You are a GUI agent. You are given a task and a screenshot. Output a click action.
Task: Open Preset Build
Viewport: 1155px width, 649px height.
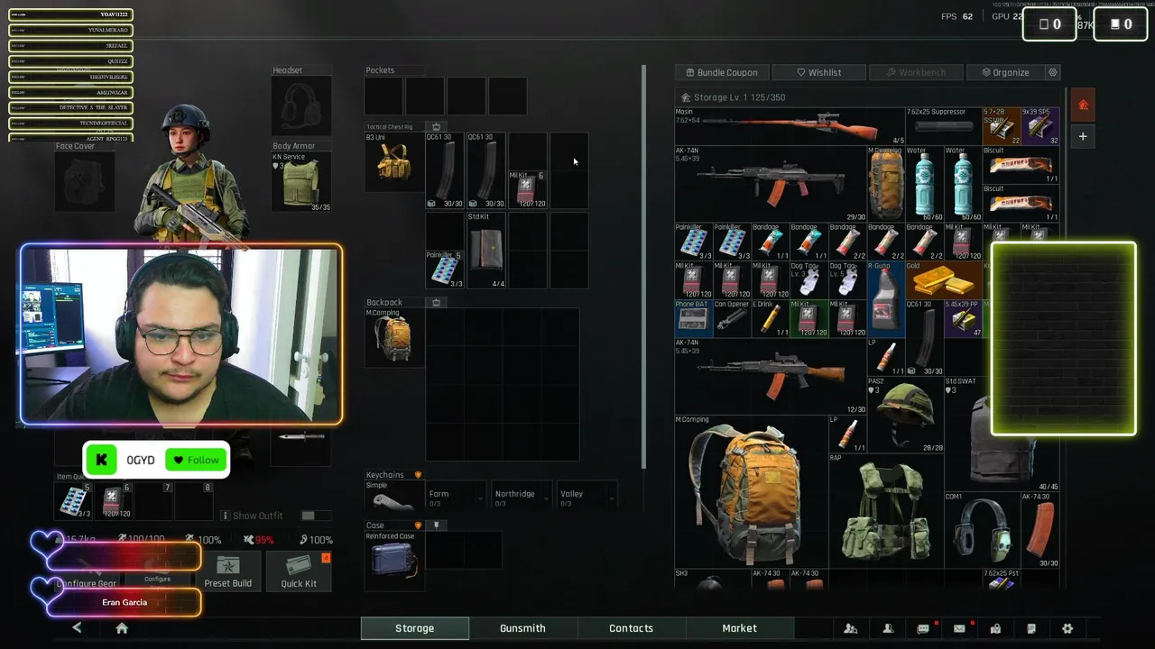pos(228,571)
